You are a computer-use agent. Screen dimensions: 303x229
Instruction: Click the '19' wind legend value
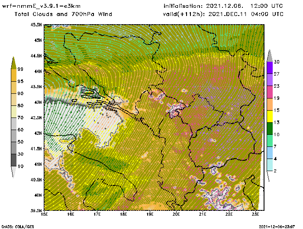pos(277,98)
